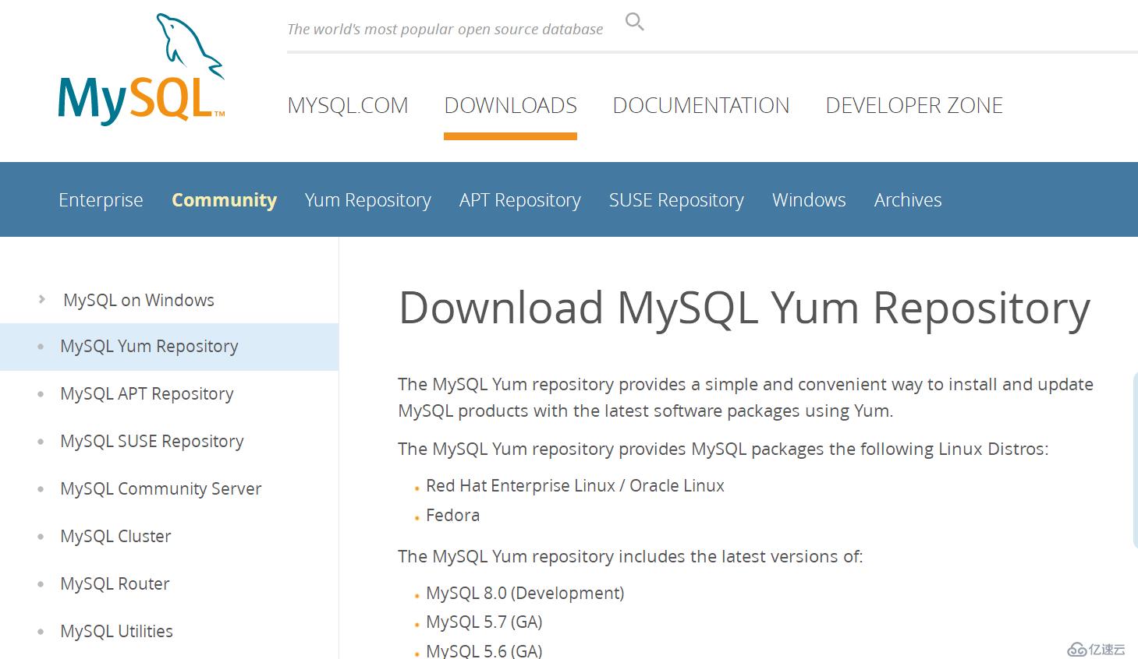Select the Community submenu item
1138x659 pixels.
pos(225,200)
